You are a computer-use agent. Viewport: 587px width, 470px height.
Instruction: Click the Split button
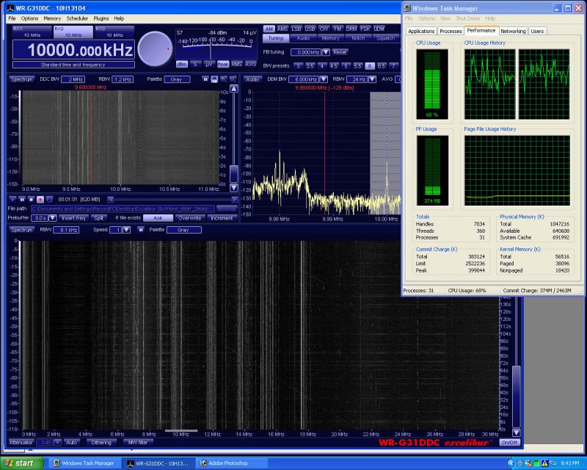coord(98,218)
